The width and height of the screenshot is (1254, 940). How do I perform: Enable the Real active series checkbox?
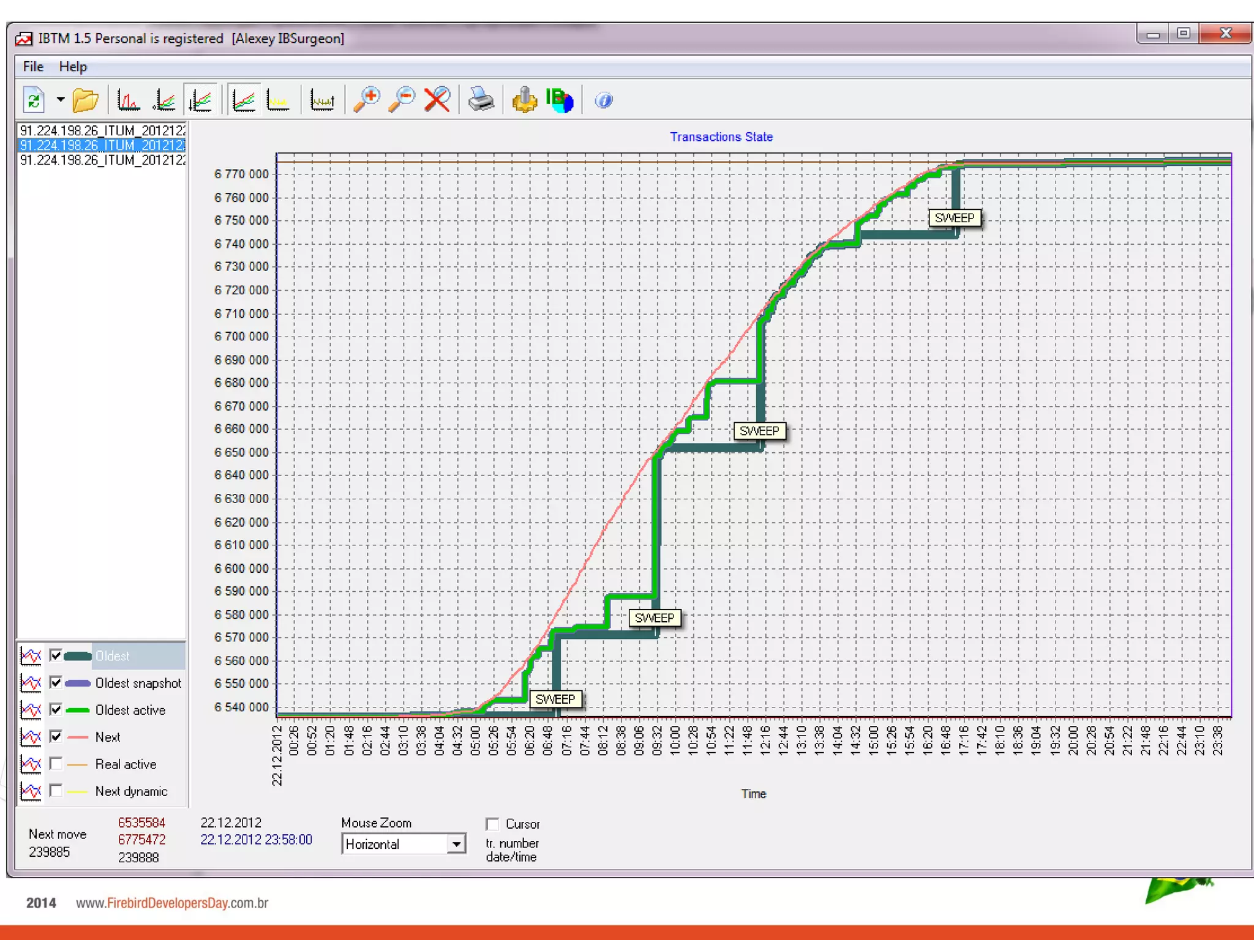tap(56, 764)
